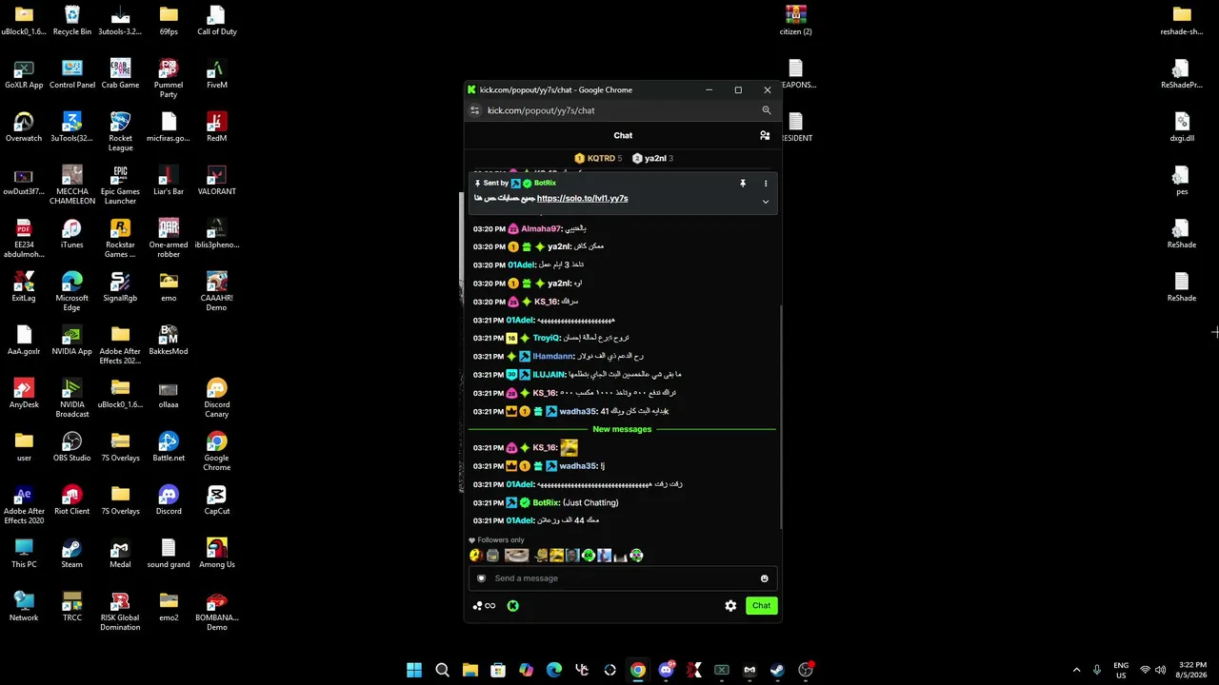1219x685 pixels.
Task: Select AnyDesk desktop icon
Action: [x=24, y=393]
